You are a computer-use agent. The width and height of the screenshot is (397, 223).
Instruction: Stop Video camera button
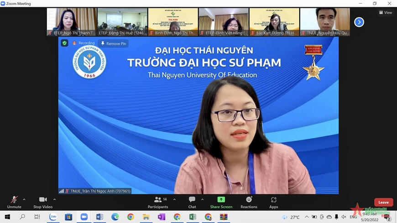tap(43, 202)
